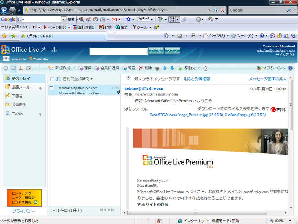The width and height of the screenshot is (298, 224).
Task: Click the サインアウト sign-out link
Action: pos(285,55)
